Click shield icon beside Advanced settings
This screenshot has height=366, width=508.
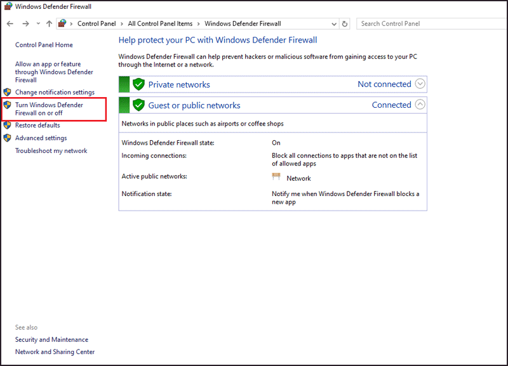7,138
